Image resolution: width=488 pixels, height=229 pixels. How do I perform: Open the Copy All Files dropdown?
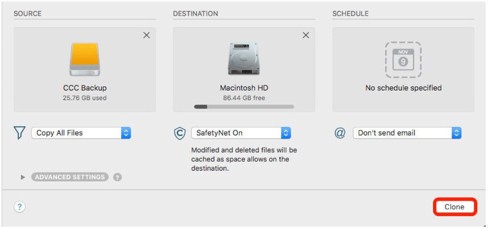click(81, 133)
